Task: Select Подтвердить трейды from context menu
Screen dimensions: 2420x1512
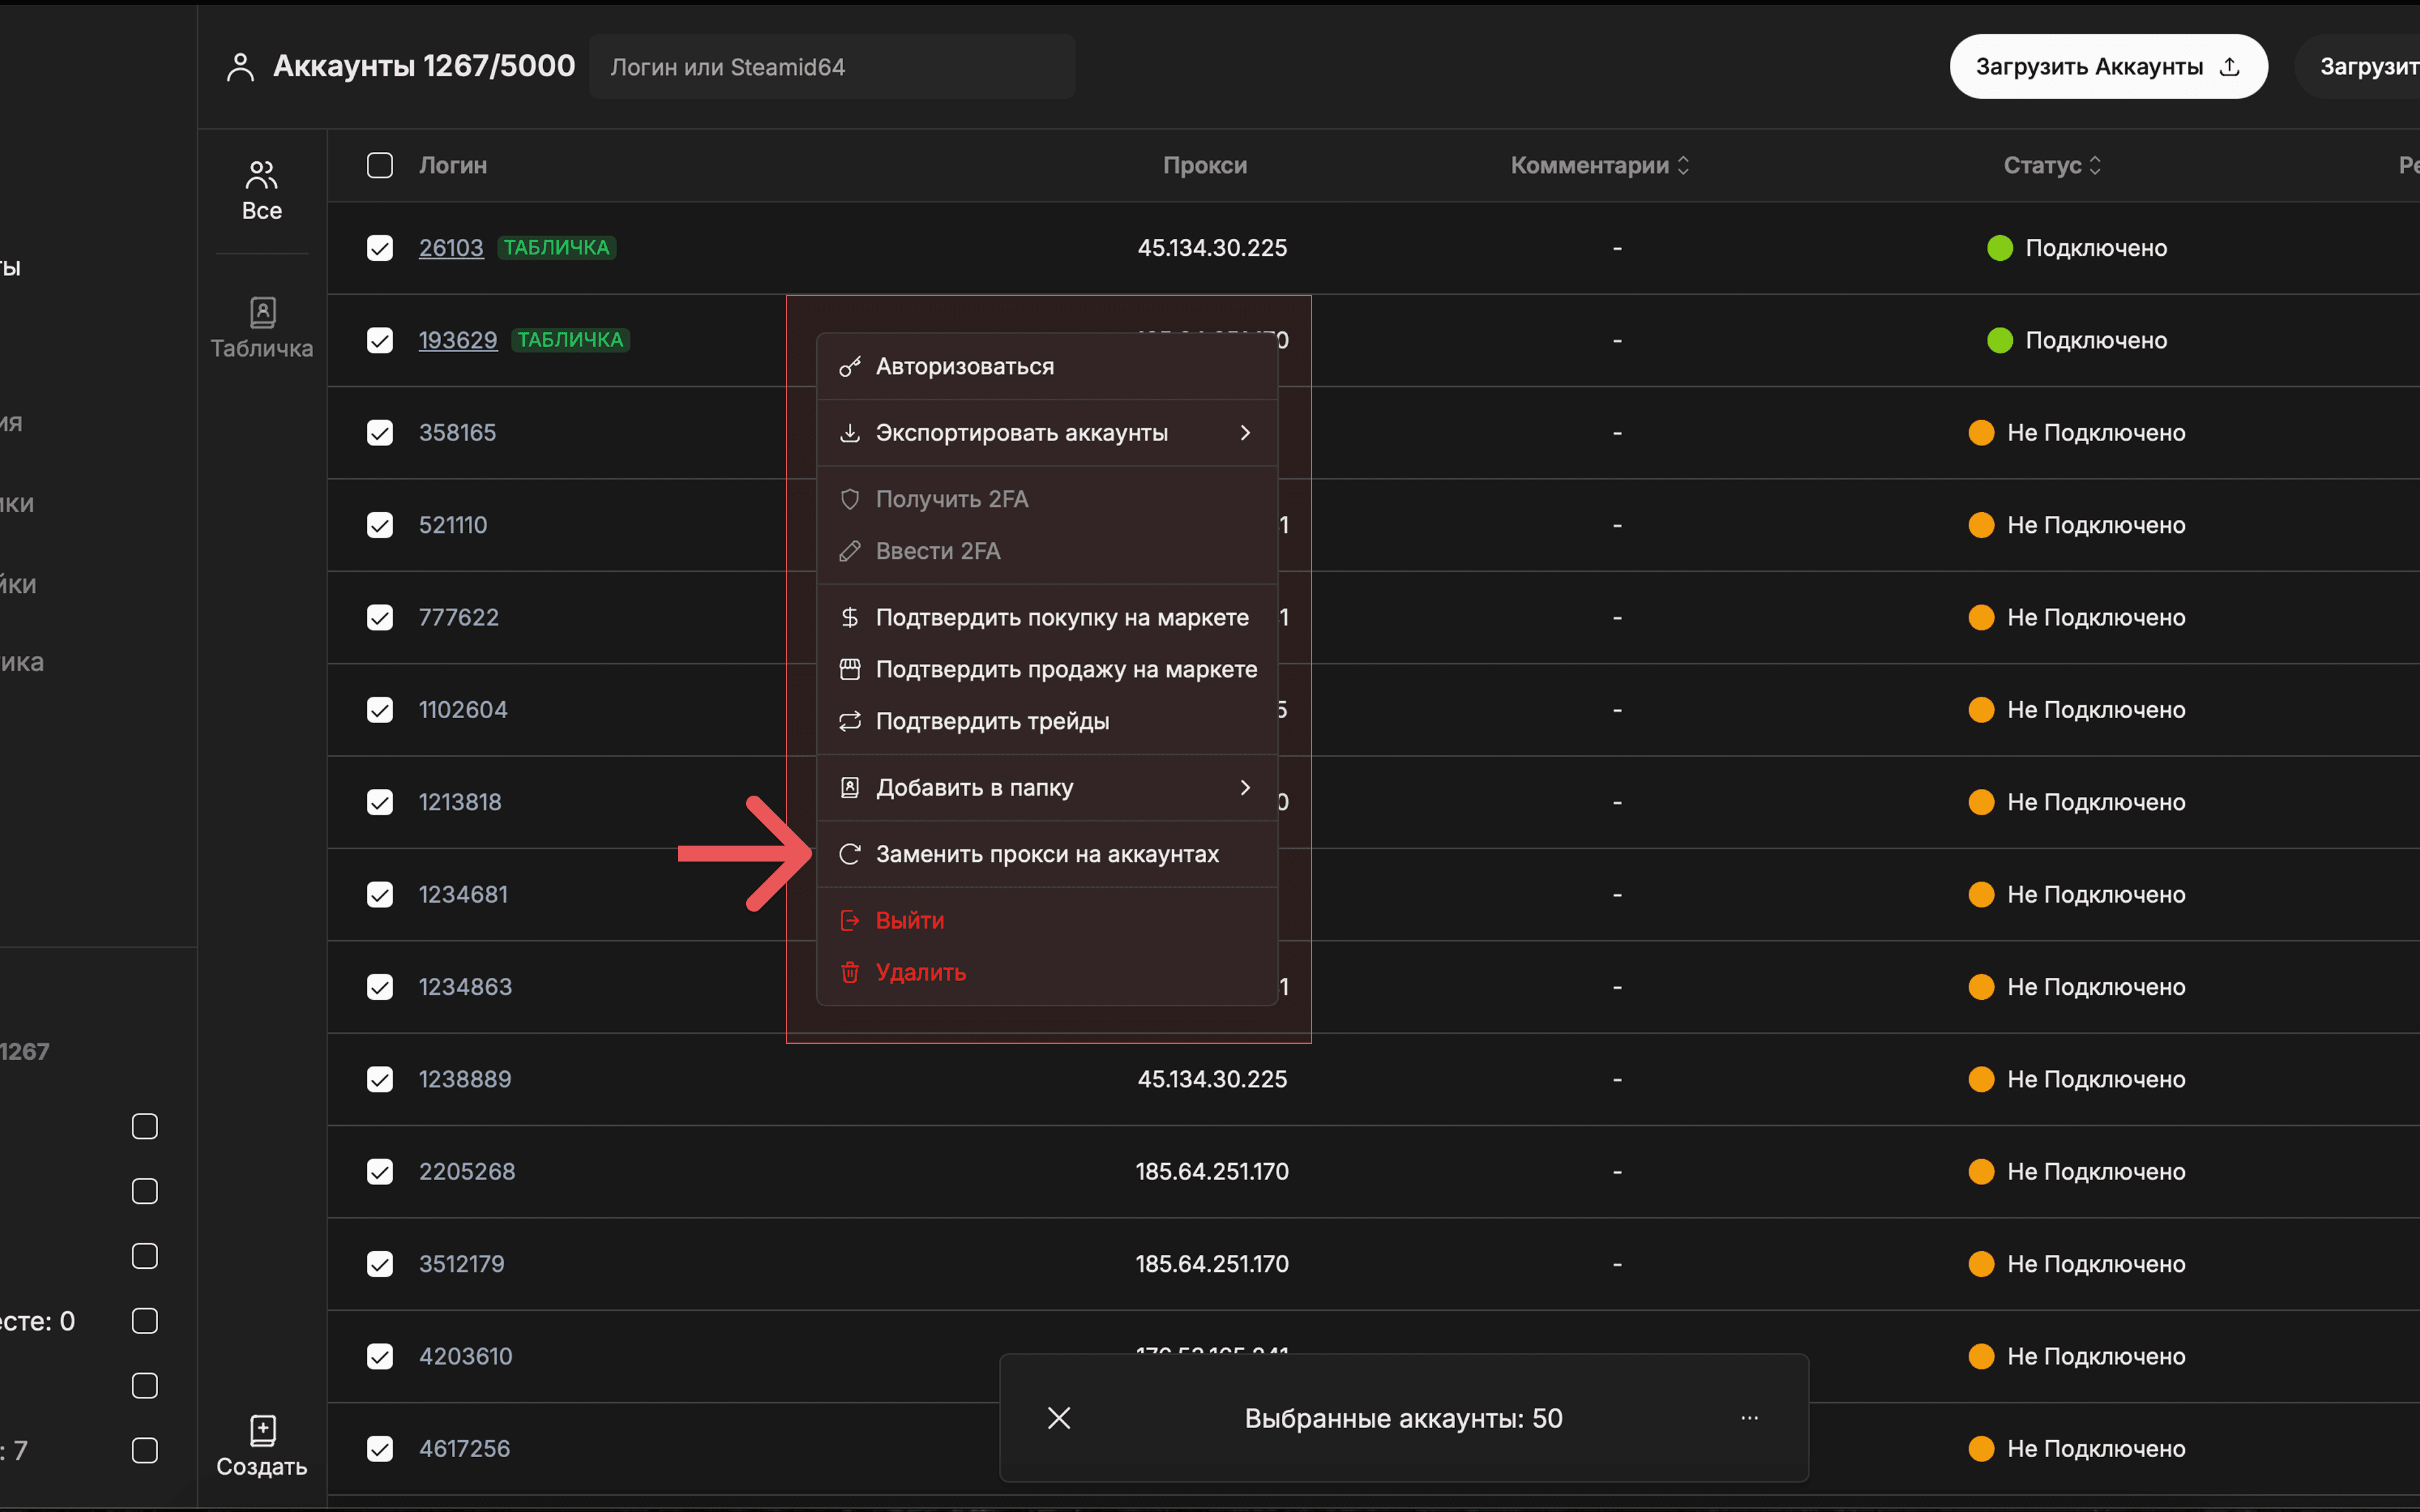Action: point(993,721)
